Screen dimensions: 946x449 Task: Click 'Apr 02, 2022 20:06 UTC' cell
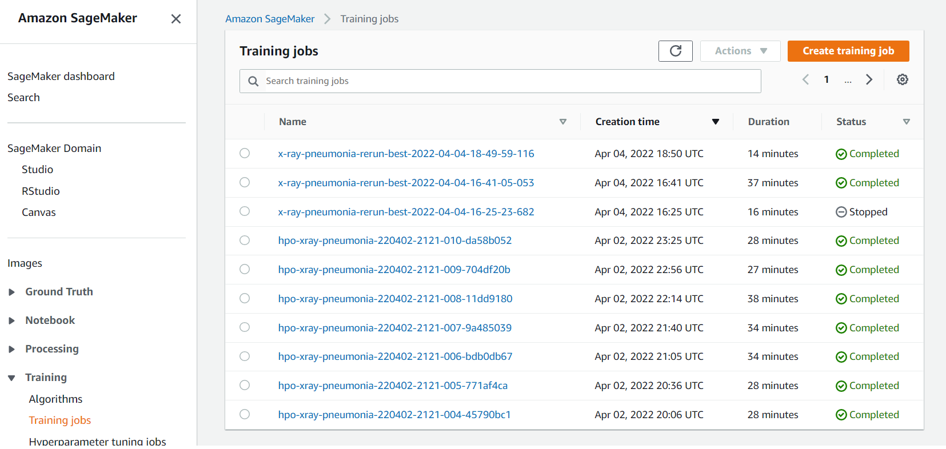click(x=649, y=415)
